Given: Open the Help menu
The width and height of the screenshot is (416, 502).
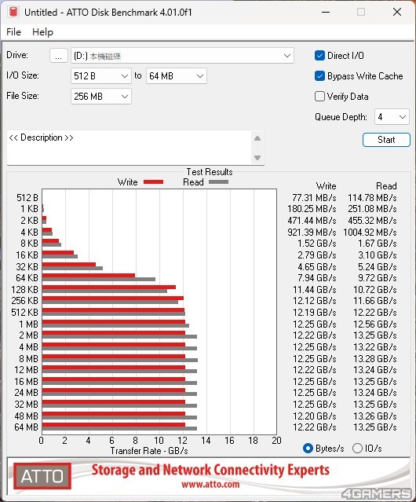Looking at the screenshot, I should point(42,32).
